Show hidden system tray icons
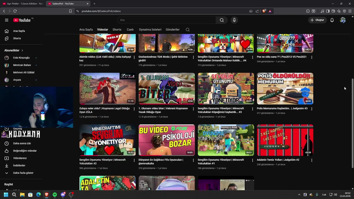Screen dimensions: 354x199 pyautogui.click(x=299, y=195)
